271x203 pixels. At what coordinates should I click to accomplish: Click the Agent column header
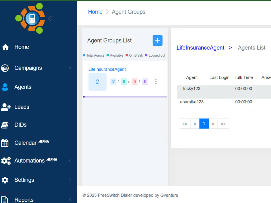192,77
